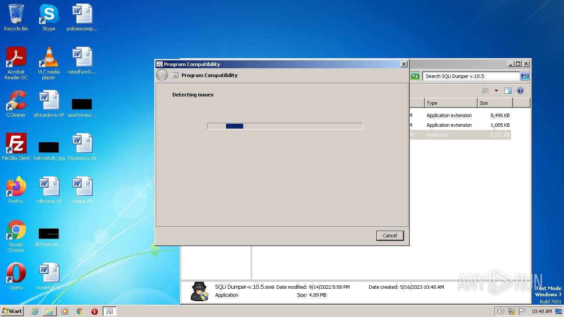The height and width of the screenshot is (317, 564).
Task: Click Date modified 9/14/2022 5:58 PM value
Action: (x=329, y=287)
